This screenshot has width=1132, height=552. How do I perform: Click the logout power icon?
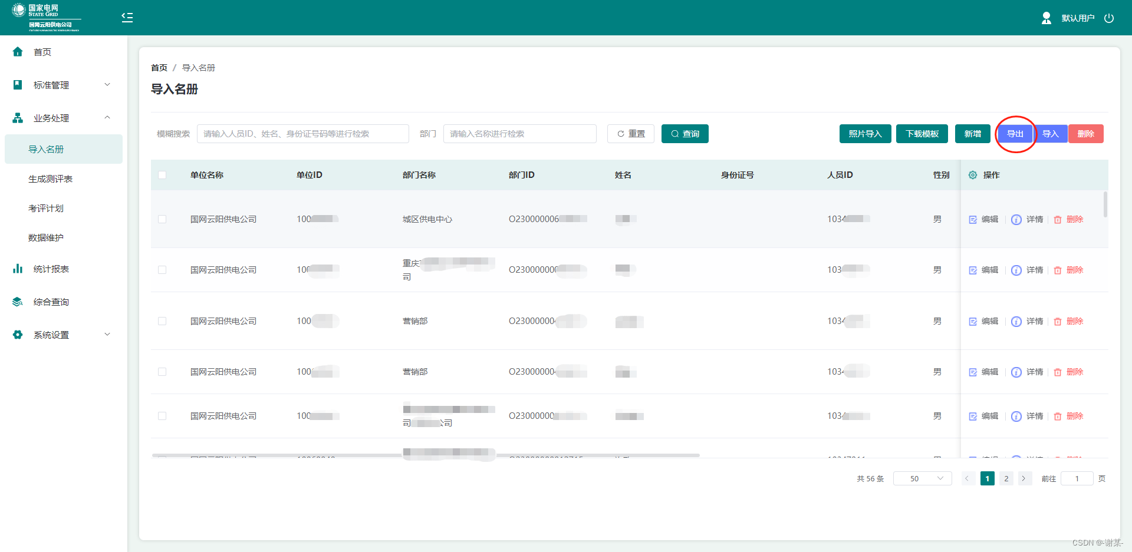[1109, 18]
